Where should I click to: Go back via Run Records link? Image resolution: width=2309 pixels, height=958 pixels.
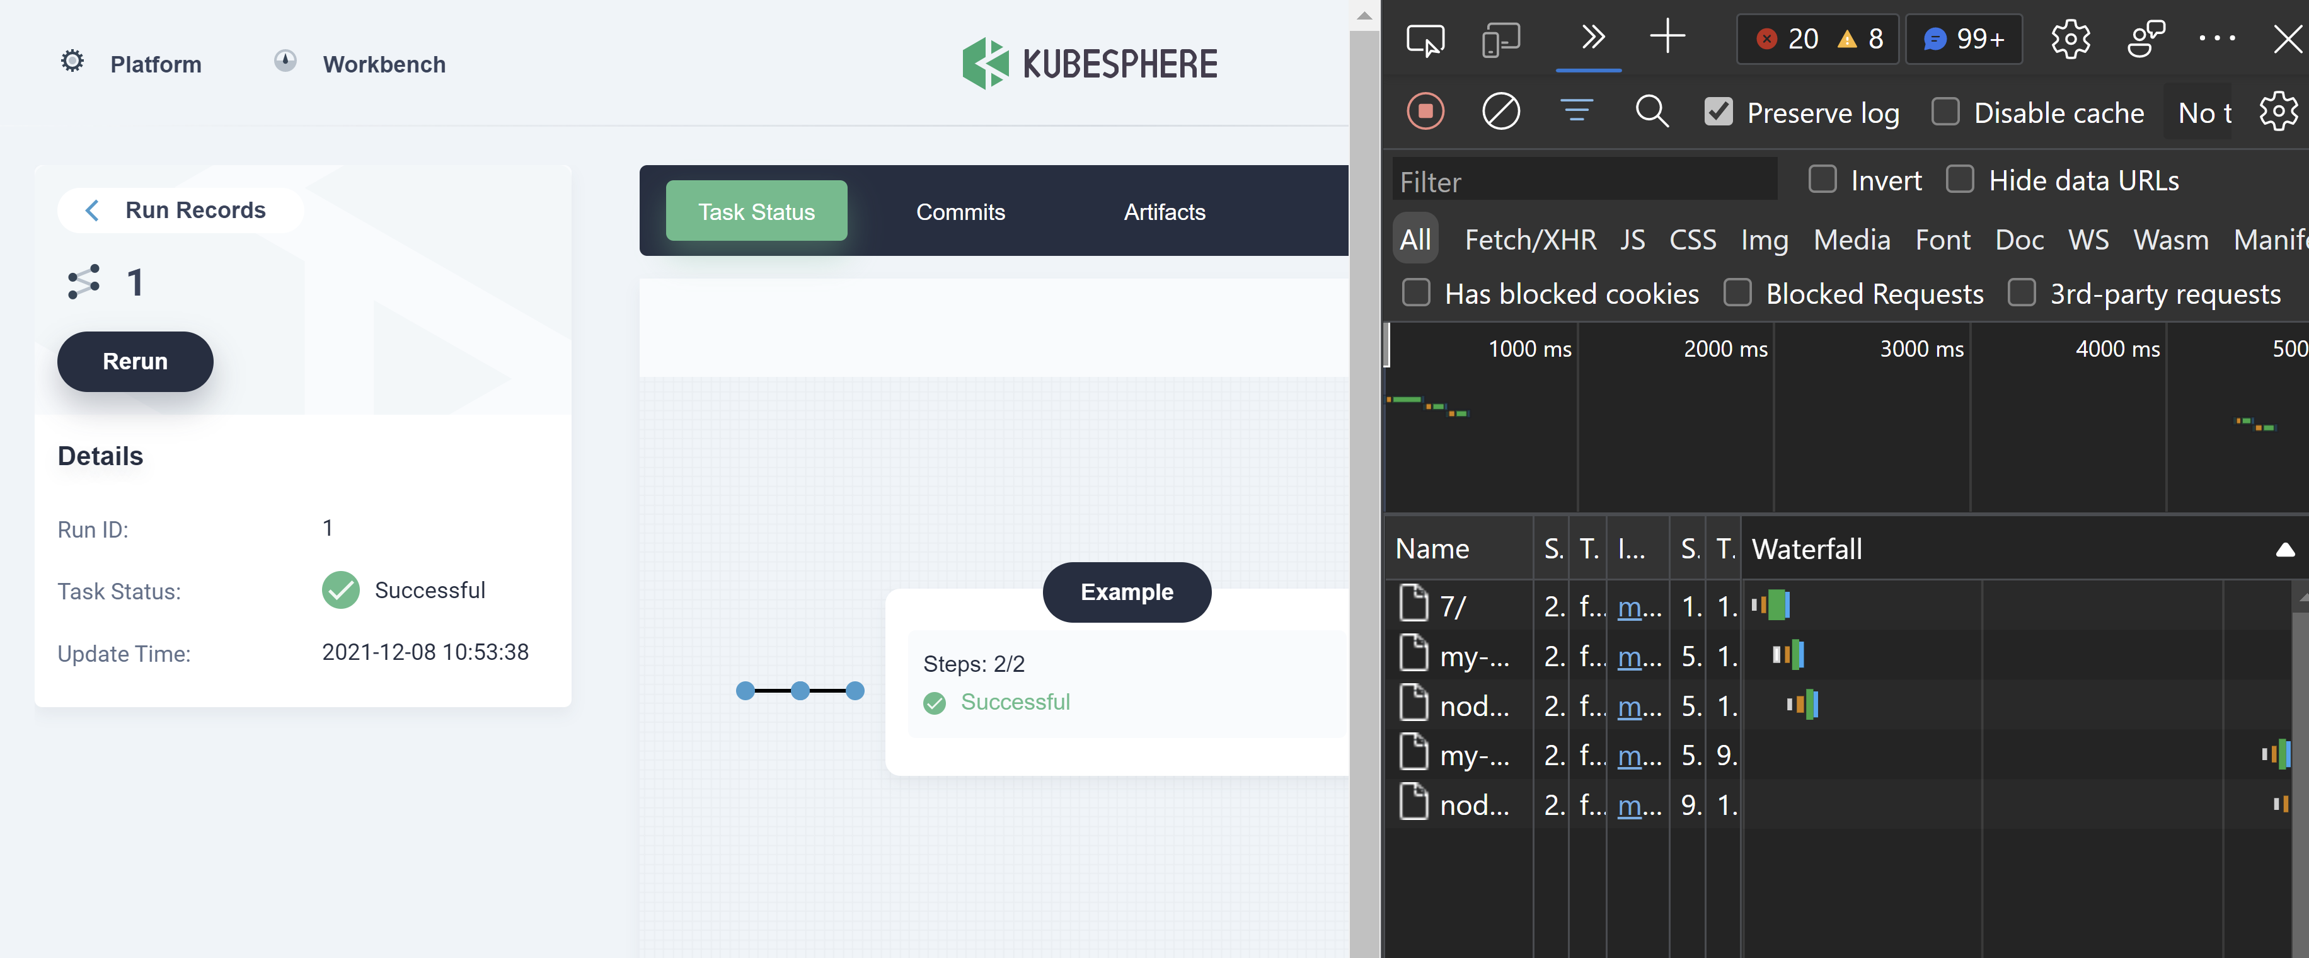(x=179, y=210)
